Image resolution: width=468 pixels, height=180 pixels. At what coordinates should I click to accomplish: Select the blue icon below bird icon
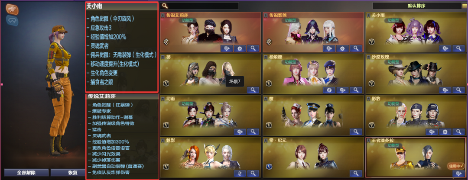click(12, 20)
